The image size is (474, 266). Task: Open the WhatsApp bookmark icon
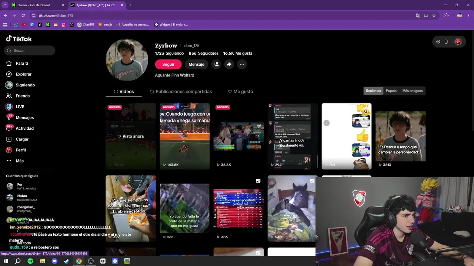[16, 25]
